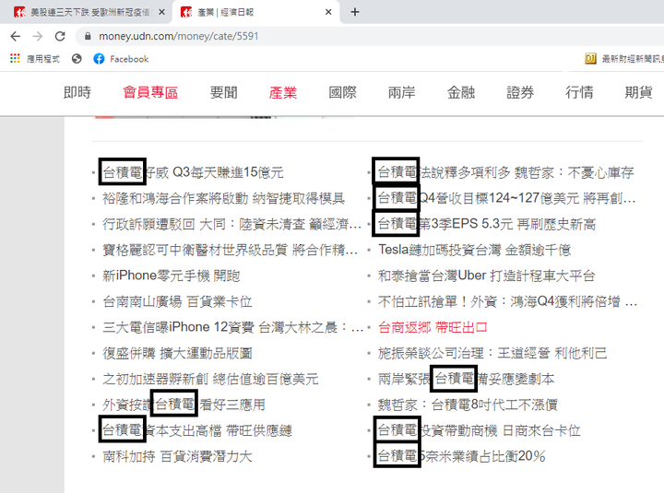This screenshot has width=664, height=493.
Task: Open article 行政訴願遭駁回 大同
Action: pos(231,224)
